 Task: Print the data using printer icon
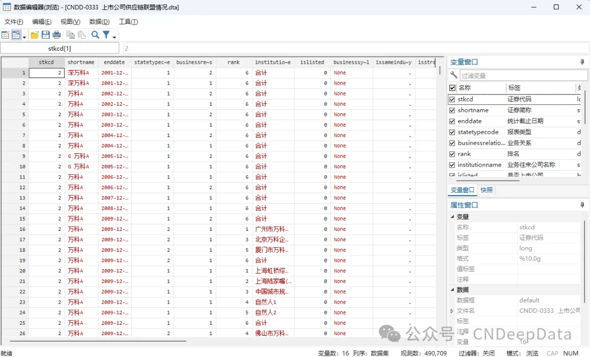click(x=56, y=35)
